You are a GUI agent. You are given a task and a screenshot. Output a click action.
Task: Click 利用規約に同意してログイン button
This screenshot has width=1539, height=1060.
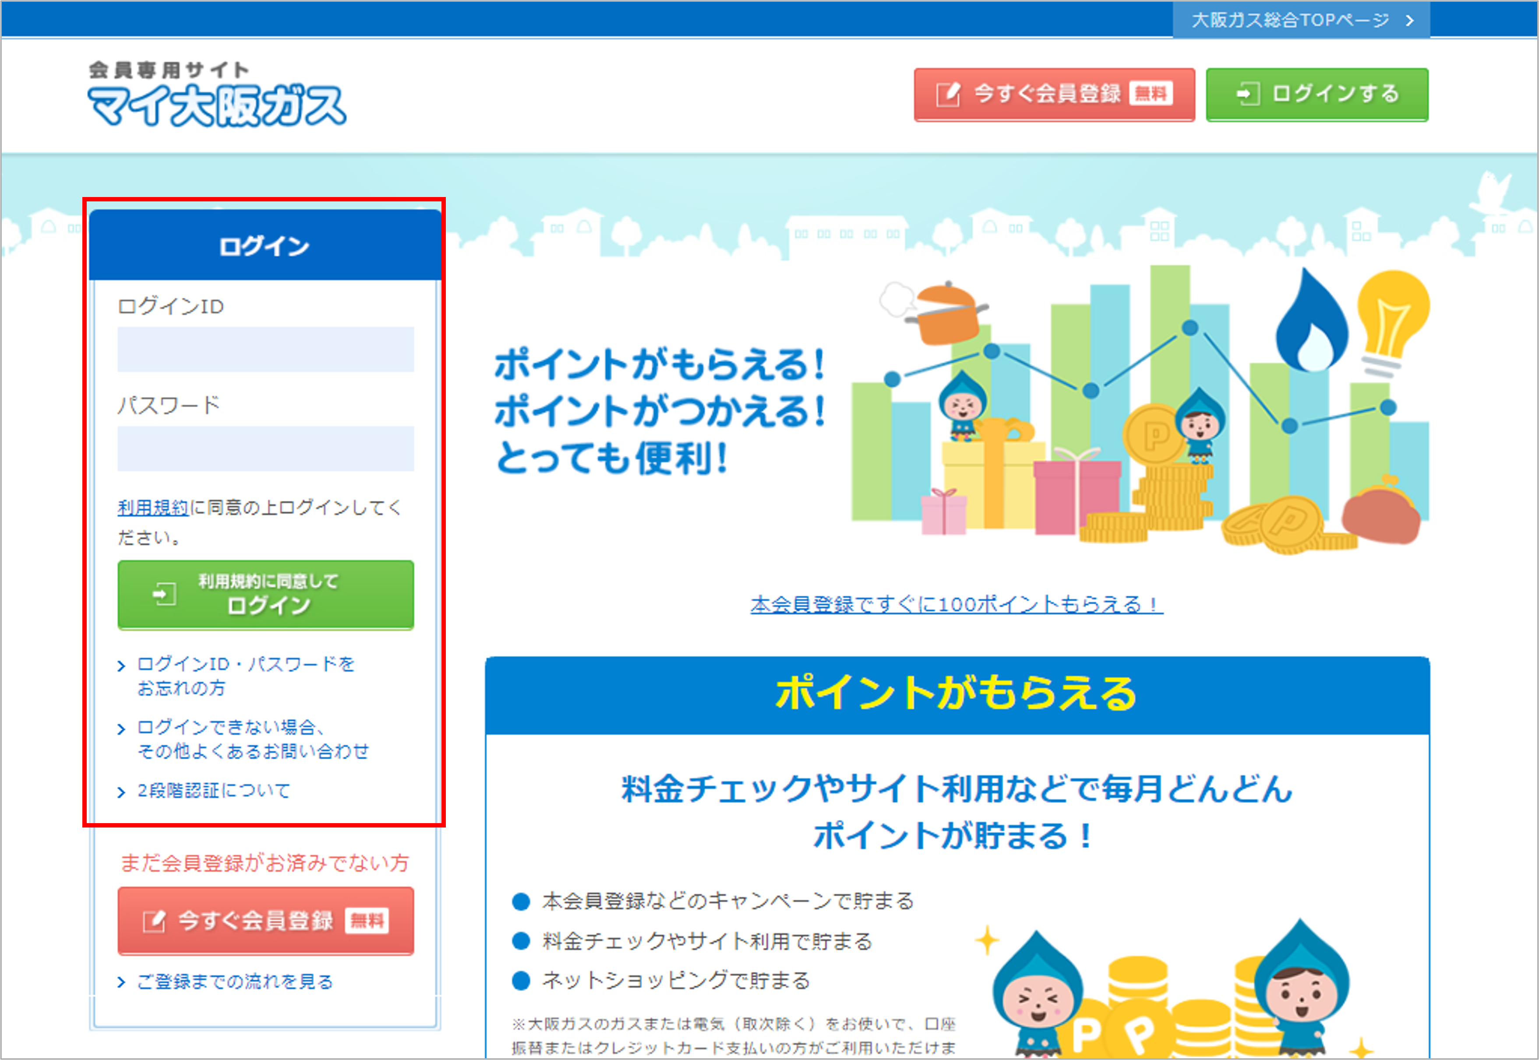266,595
